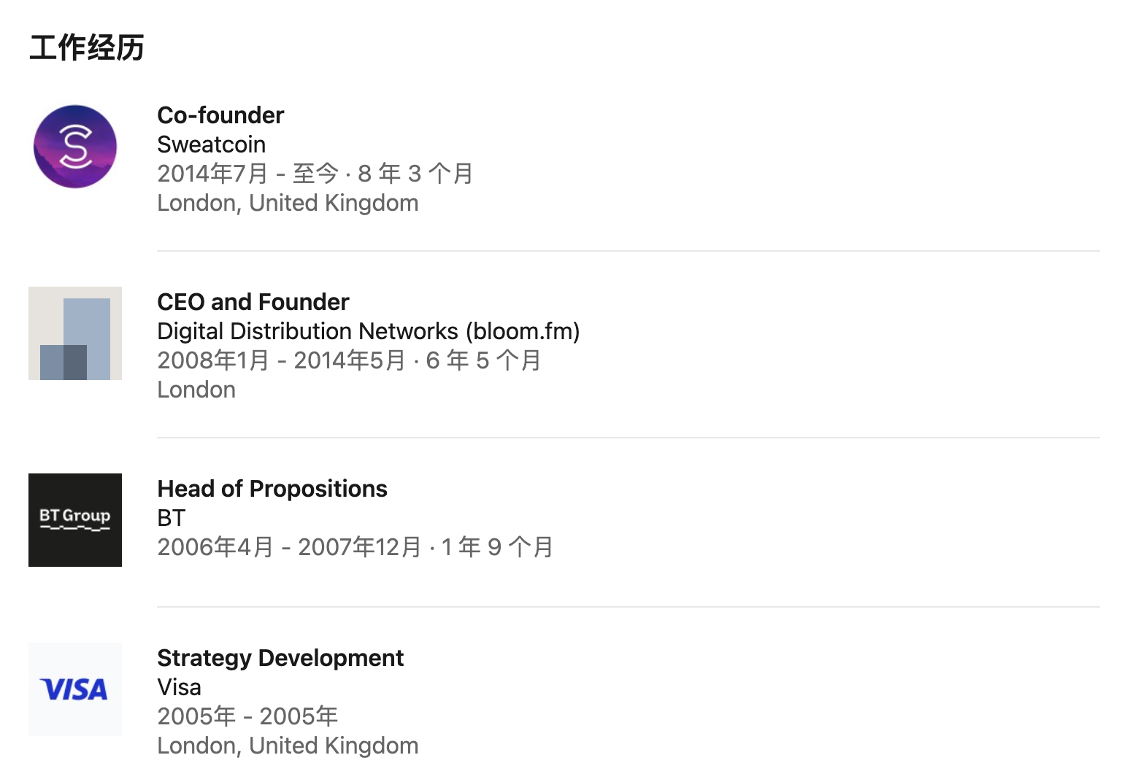Click the Visa date range 2005年 - 2005年
The width and height of the screenshot is (1130, 782).
[247, 716]
